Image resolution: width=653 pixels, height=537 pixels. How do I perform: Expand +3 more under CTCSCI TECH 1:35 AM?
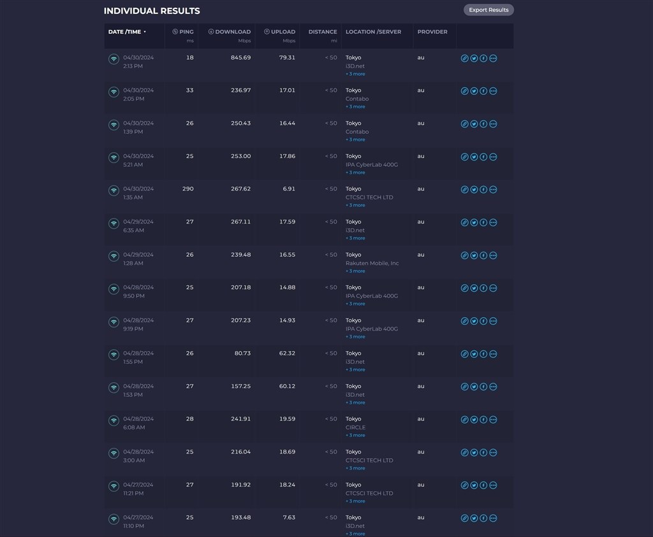[x=355, y=206]
